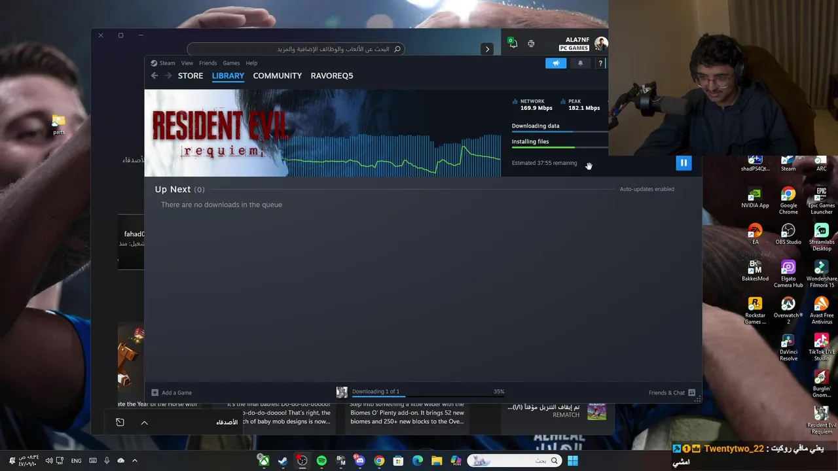This screenshot has height=471, width=838.
Task: Open TikTok LIVE Studio shortcut
Action: (x=821, y=348)
